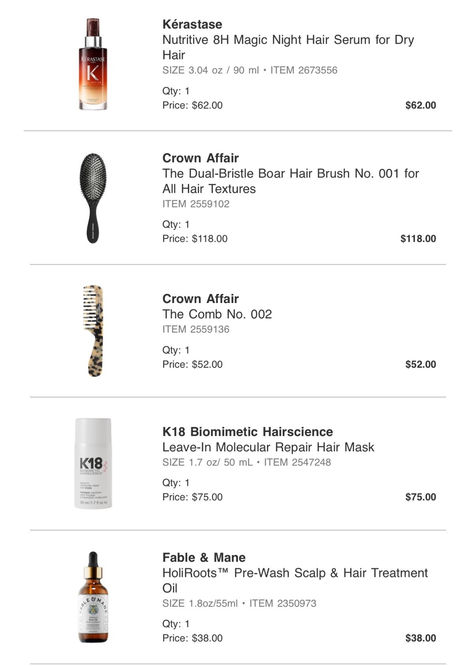Click the black boar hair brush image
Viewport: 476px width, 666px height.
[93, 198]
